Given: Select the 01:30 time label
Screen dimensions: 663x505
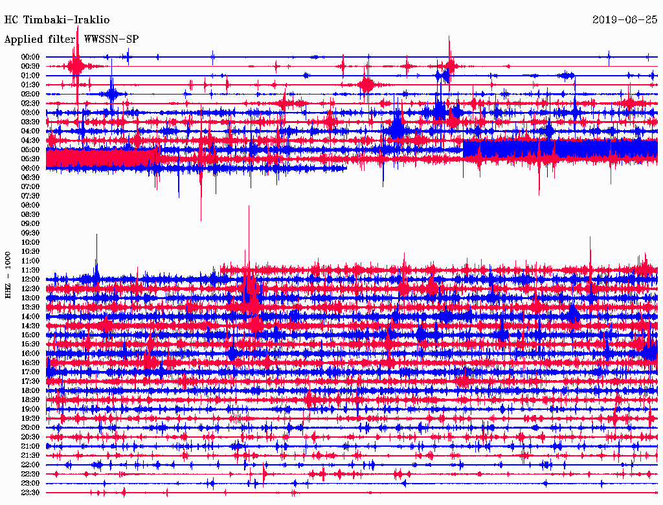Looking at the screenshot, I should pyautogui.click(x=30, y=85).
